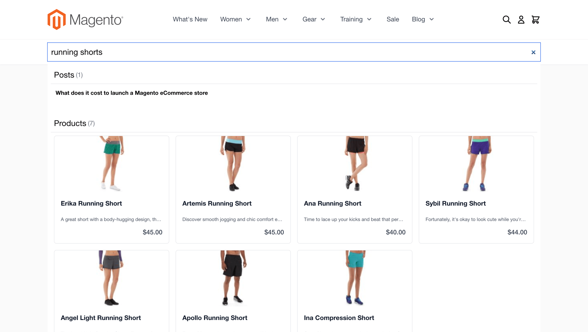
Task: Open Angel Light Running Short title
Action: (x=101, y=318)
